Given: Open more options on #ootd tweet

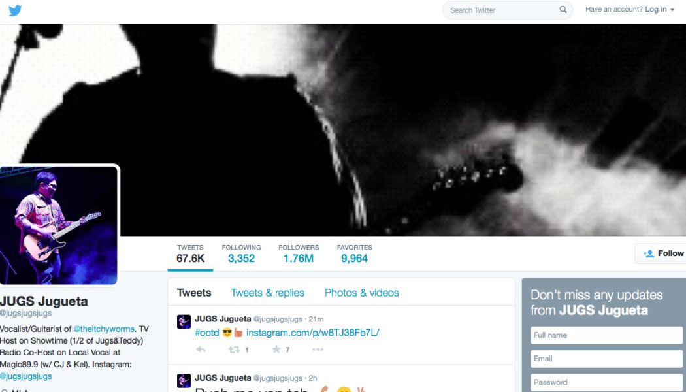Looking at the screenshot, I should [318, 350].
